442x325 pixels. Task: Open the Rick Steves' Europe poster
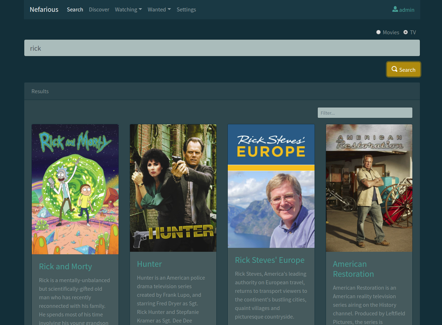coord(271,186)
